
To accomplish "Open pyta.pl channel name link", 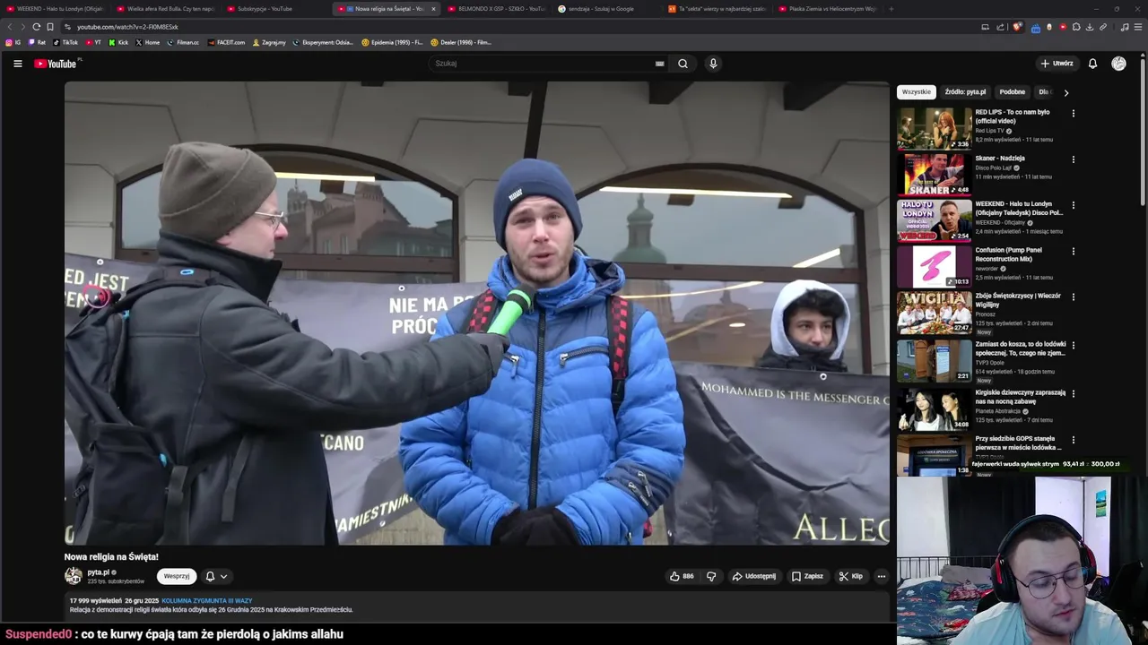I will (99, 572).
